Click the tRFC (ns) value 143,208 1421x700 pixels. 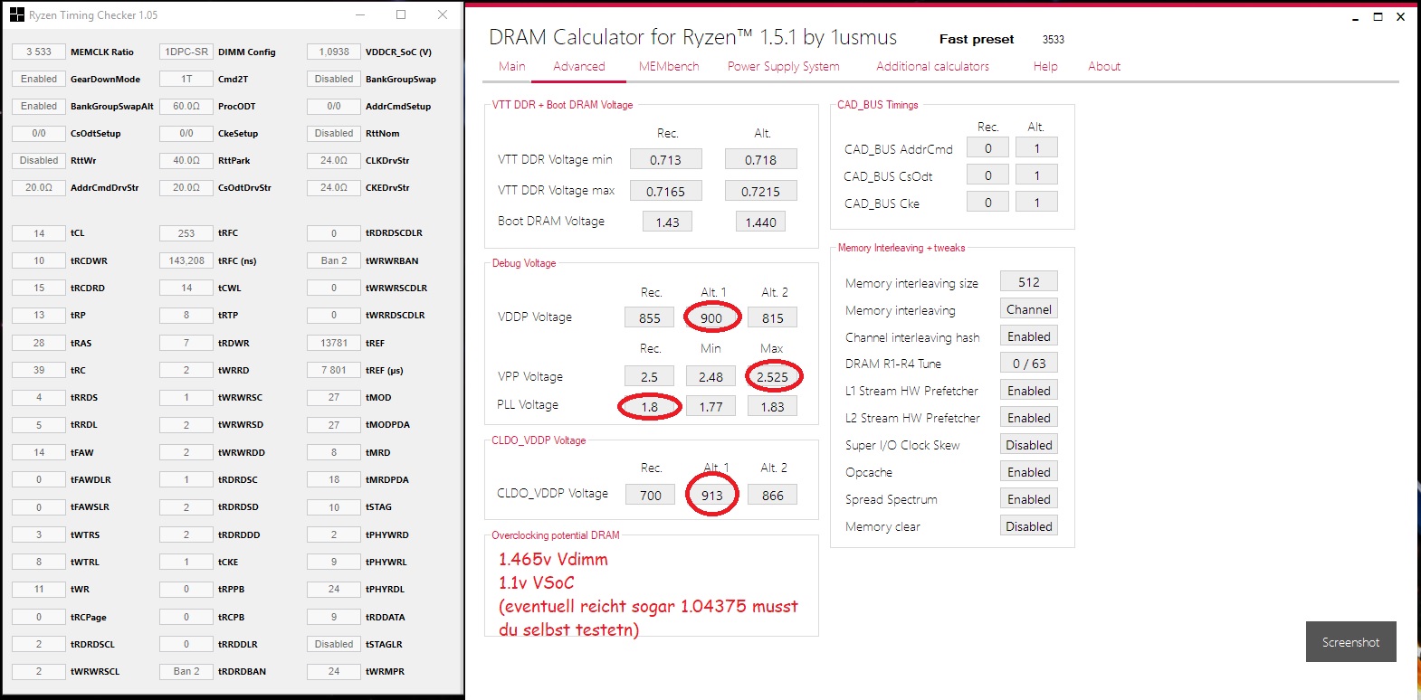coord(186,260)
